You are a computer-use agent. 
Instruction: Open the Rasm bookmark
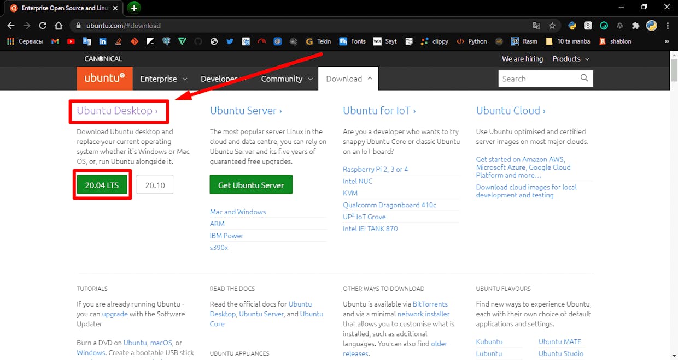click(x=524, y=41)
